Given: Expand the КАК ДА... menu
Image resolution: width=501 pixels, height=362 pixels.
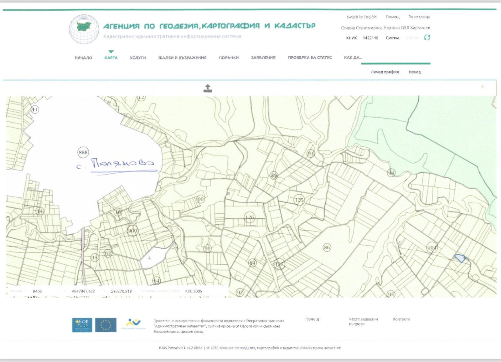Looking at the screenshot, I should 353,58.
